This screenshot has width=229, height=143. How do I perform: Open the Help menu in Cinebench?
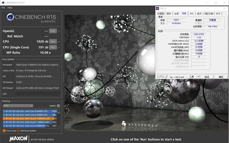point(10,8)
